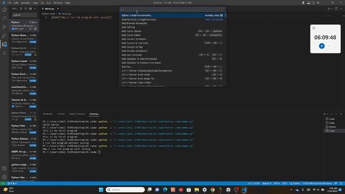Image resolution: width=345 pixels, height=194 pixels.
Task: Open Google Chrome from the taskbar
Action: [212, 190]
